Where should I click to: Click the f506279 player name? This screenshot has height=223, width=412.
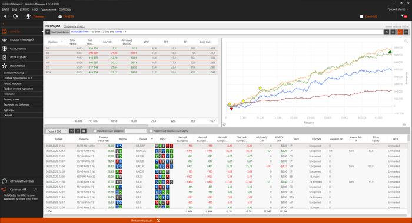tap(68, 16)
